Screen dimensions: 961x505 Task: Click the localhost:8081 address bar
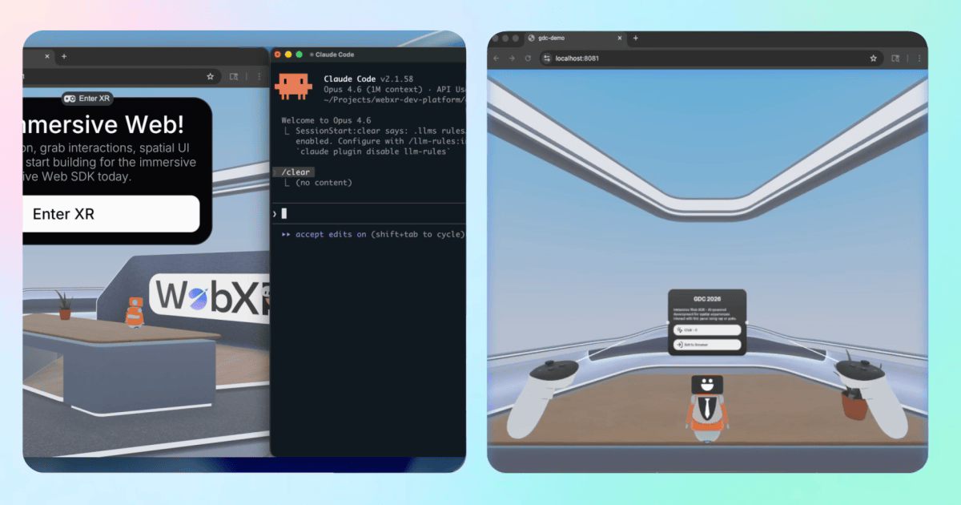tap(710, 59)
